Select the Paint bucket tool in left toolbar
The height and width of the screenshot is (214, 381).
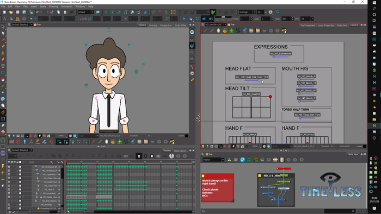(x=3, y=79)
